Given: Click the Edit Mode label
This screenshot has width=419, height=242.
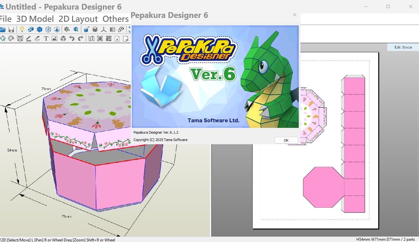Looking at the screenshot, I should [403, 47].
